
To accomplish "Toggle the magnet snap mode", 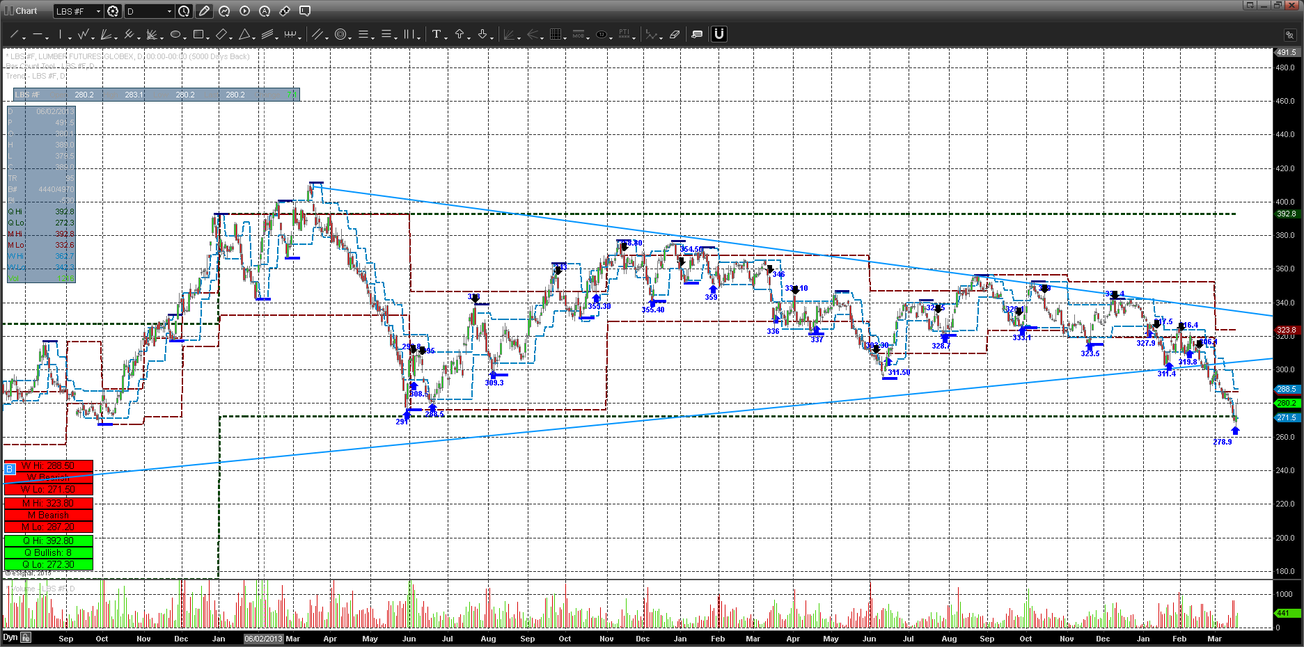I will (x=719, y=34).
